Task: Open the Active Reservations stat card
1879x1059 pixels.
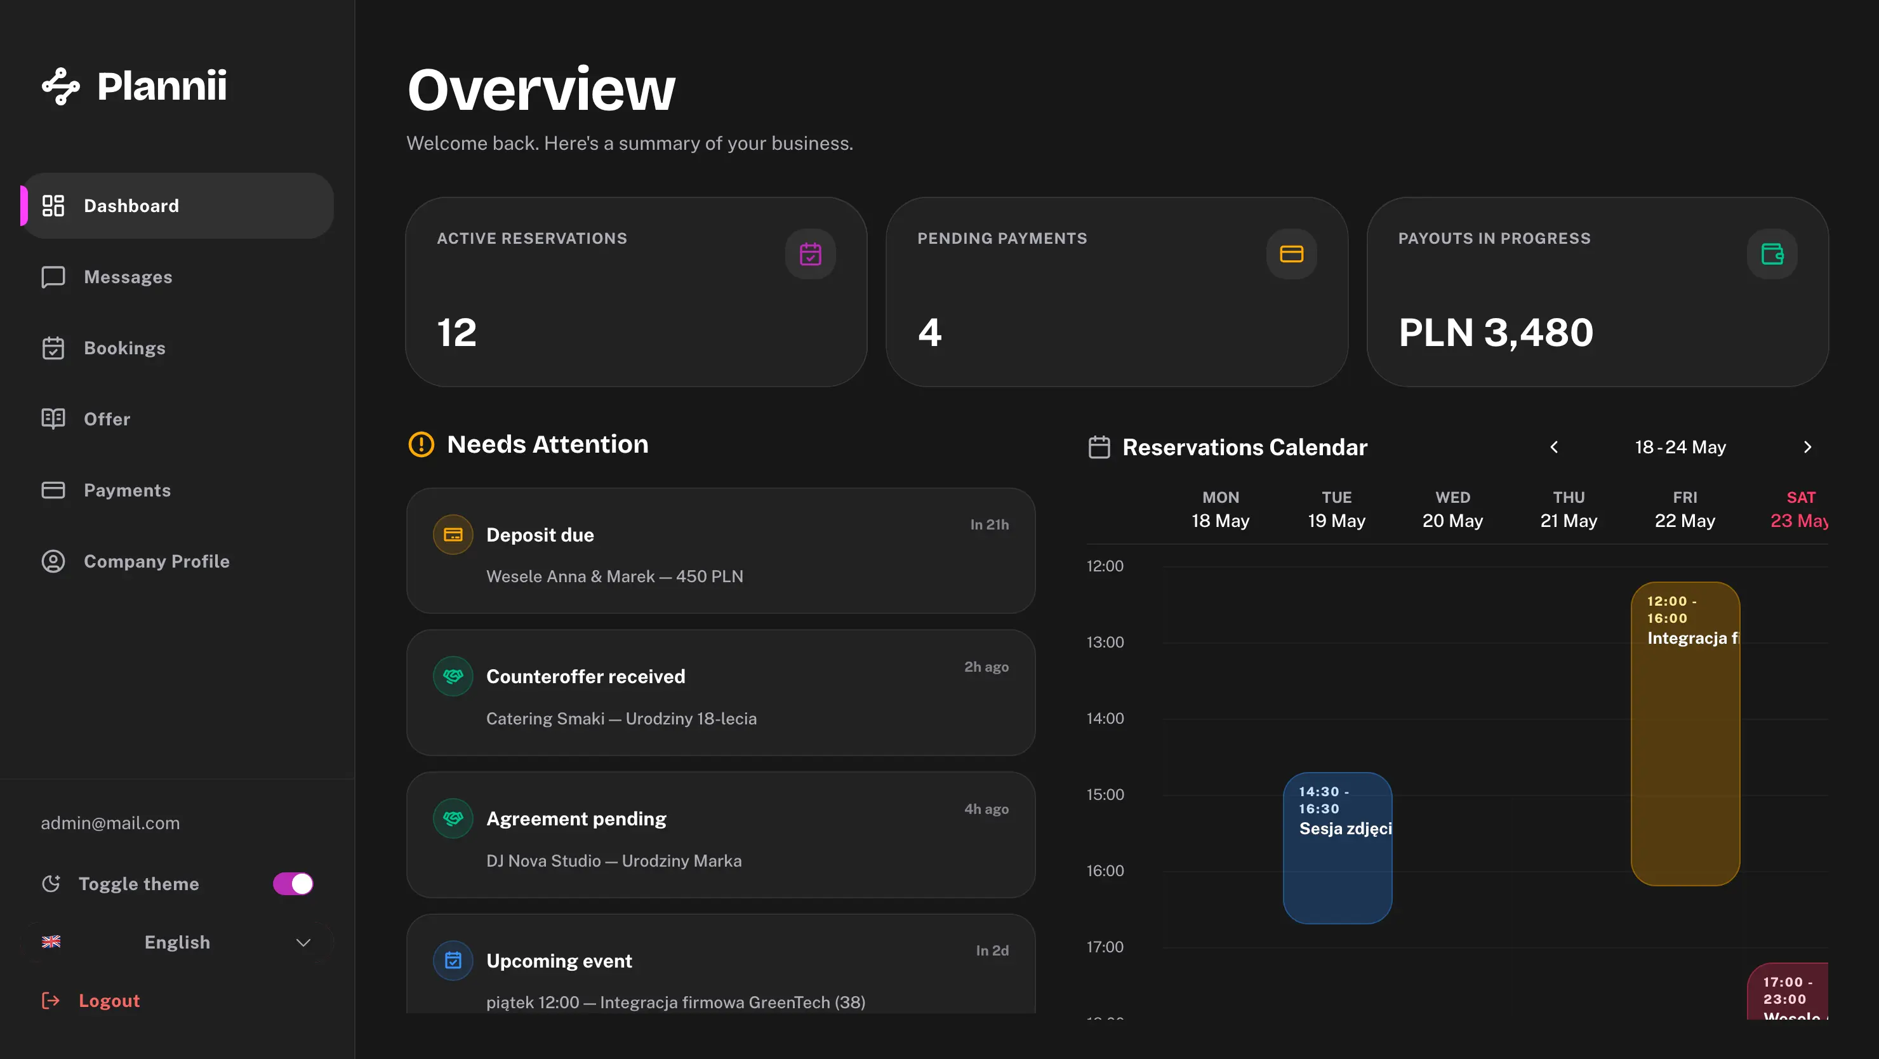Action: tap(636, 292)
